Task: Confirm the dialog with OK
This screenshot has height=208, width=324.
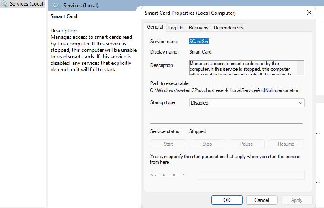Action: (x=227, y=200)
